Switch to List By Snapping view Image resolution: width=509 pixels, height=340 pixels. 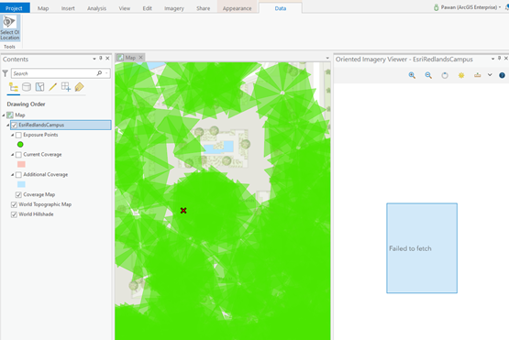pos(66,87)
